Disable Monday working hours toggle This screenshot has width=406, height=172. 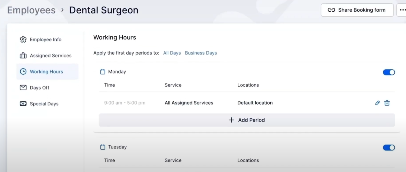tap(389, 72)
